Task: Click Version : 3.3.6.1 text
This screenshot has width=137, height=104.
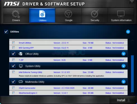Action: [x=60, y=93]
